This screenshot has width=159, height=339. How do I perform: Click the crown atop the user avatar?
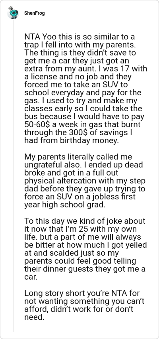(11, 8)
